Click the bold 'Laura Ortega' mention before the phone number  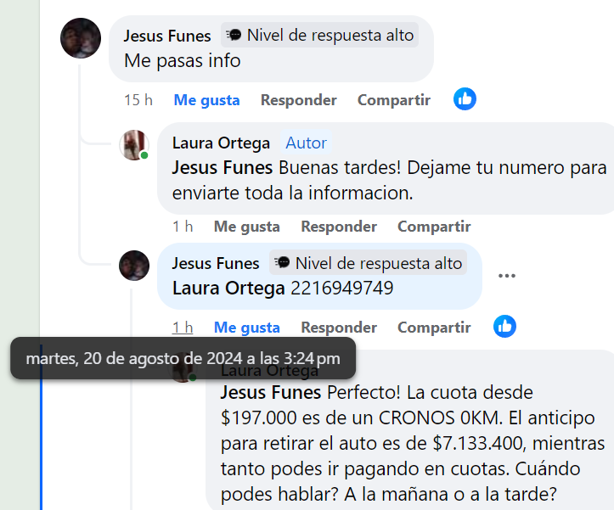pyautogui.click(x=228, y=288)
